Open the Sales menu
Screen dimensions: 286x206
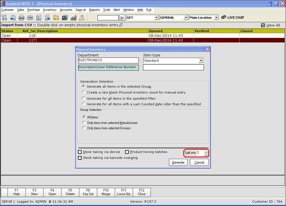[21, 10]
